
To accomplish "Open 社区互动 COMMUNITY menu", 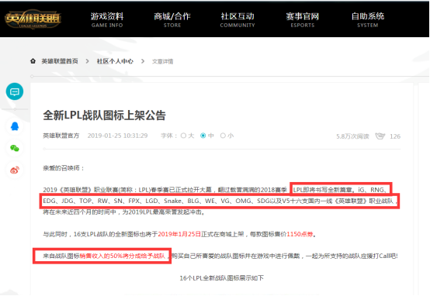I will 238,19.
